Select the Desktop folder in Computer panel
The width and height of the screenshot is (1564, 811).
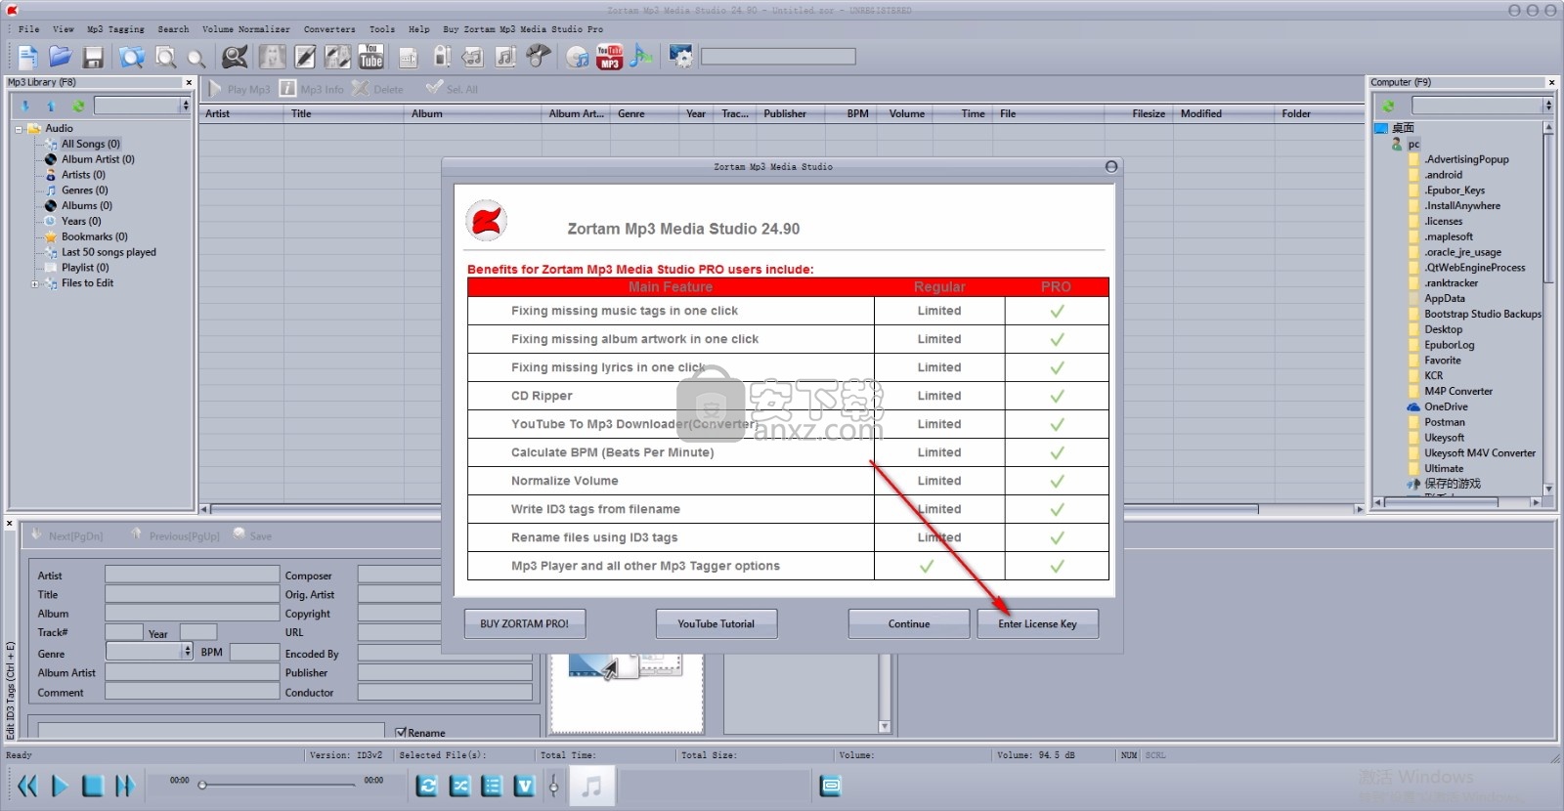tap(1443, 329)
